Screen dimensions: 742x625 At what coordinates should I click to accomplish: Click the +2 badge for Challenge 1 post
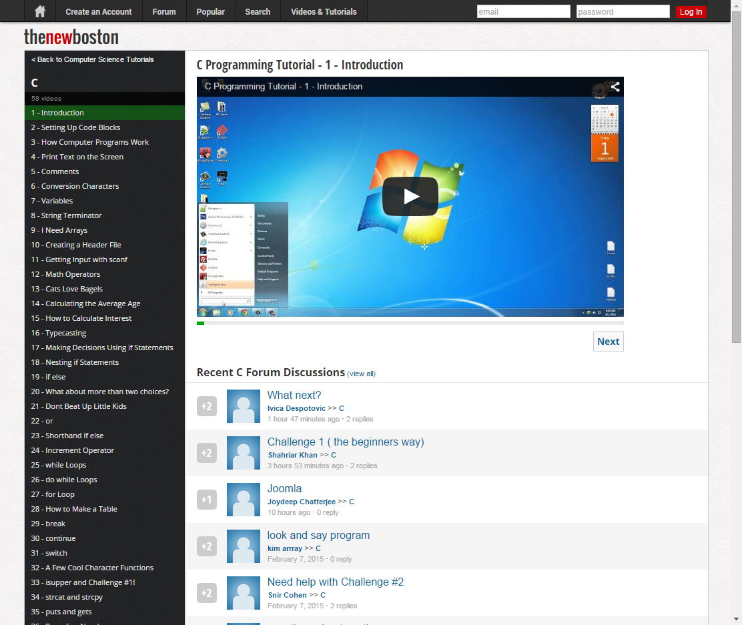click(207, 453)
